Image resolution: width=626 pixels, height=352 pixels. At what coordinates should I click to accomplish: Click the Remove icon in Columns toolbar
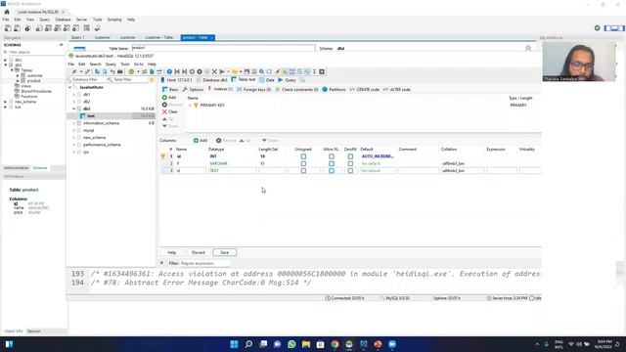[219, 141]
